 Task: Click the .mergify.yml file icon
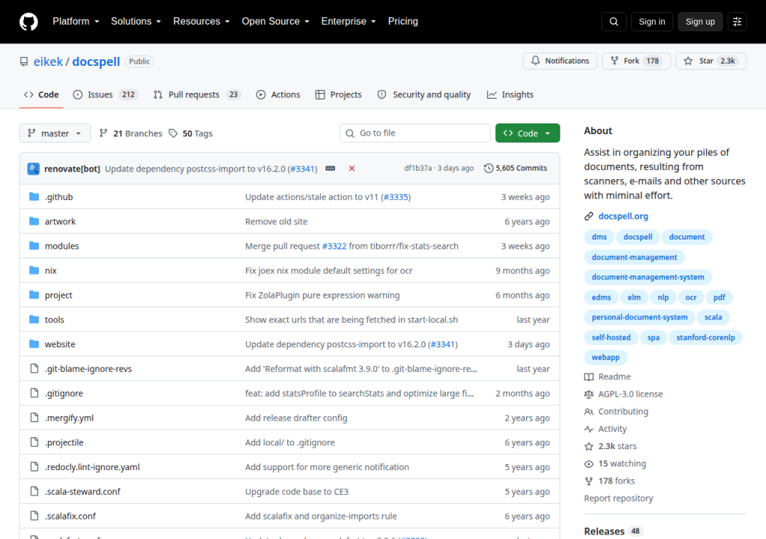tap(34, 417)
